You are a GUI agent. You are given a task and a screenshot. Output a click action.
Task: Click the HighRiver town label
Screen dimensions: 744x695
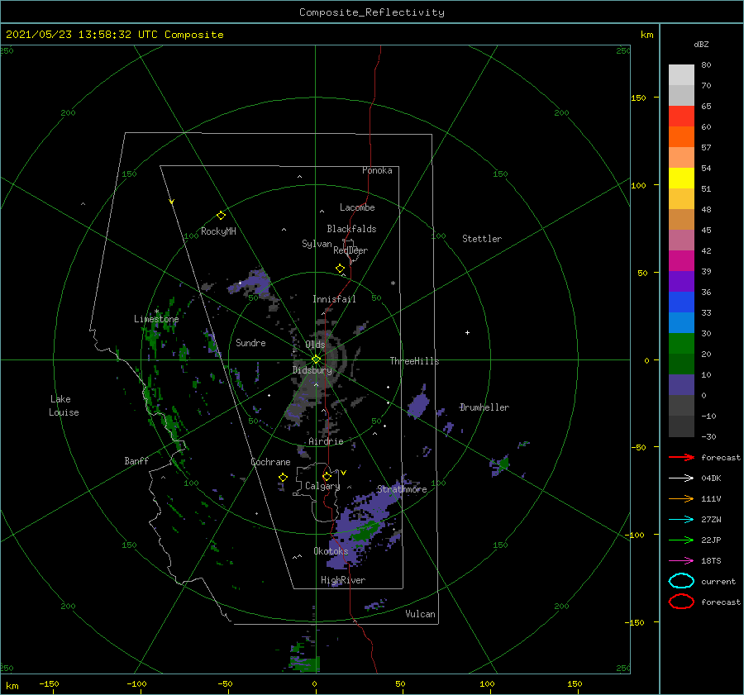click(x=343, y=580)
